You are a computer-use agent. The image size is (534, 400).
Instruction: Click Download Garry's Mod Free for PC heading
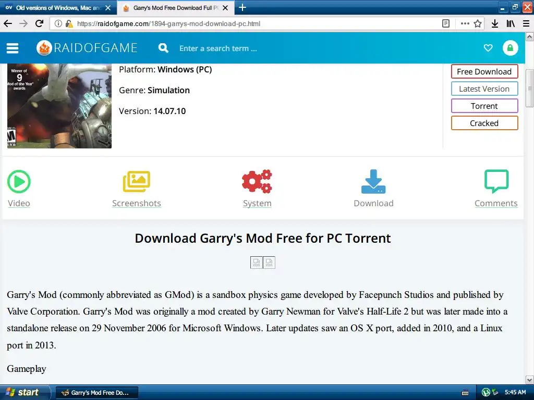263,238
